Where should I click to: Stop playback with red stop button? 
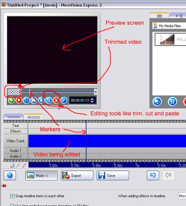coord(19,101)
